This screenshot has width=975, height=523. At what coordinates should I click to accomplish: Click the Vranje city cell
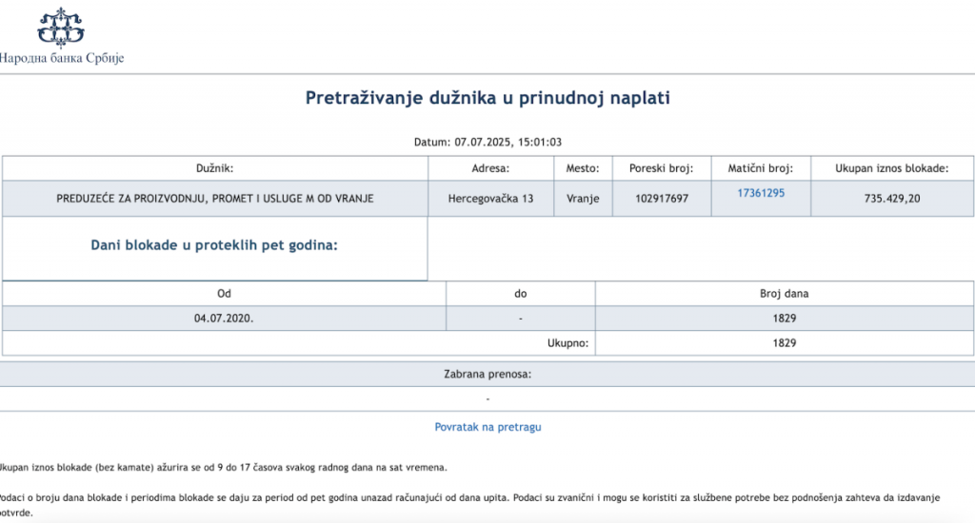(583, 199)
